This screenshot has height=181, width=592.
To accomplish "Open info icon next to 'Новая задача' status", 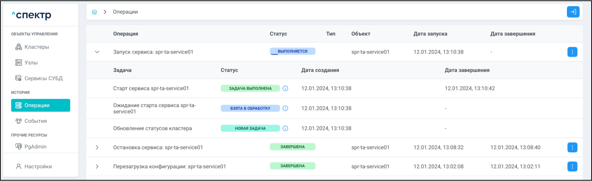I will tap(285, 128).
